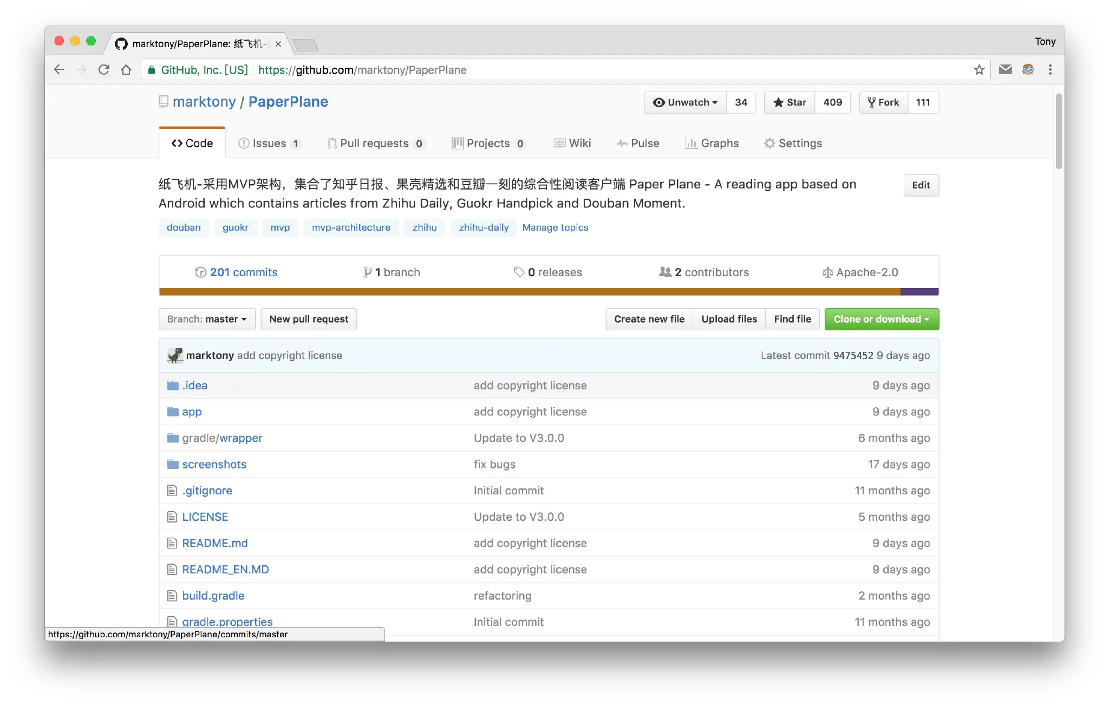
Task: Click the README.md file icon
Action: tap(172, 543)
